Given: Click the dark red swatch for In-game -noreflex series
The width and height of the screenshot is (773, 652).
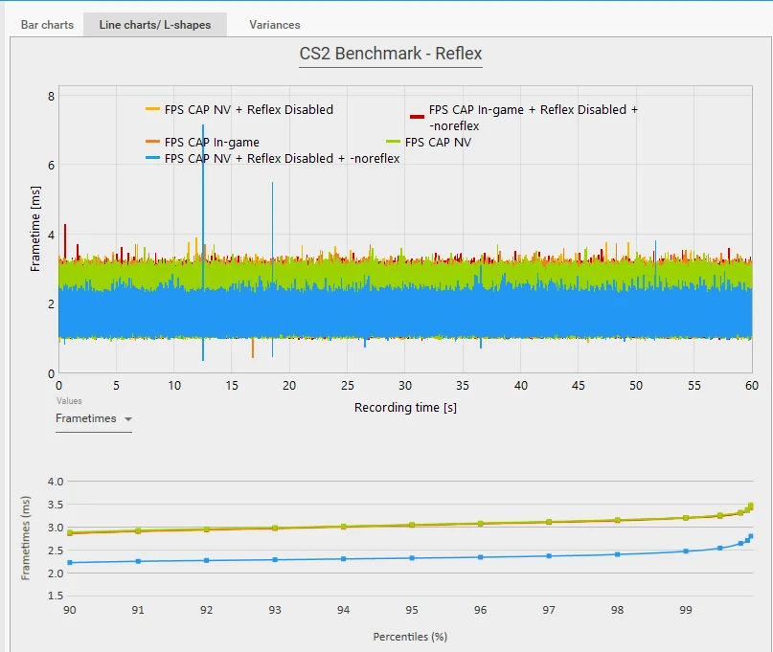Looking at the screenshot, I should [x=417, y=117].
